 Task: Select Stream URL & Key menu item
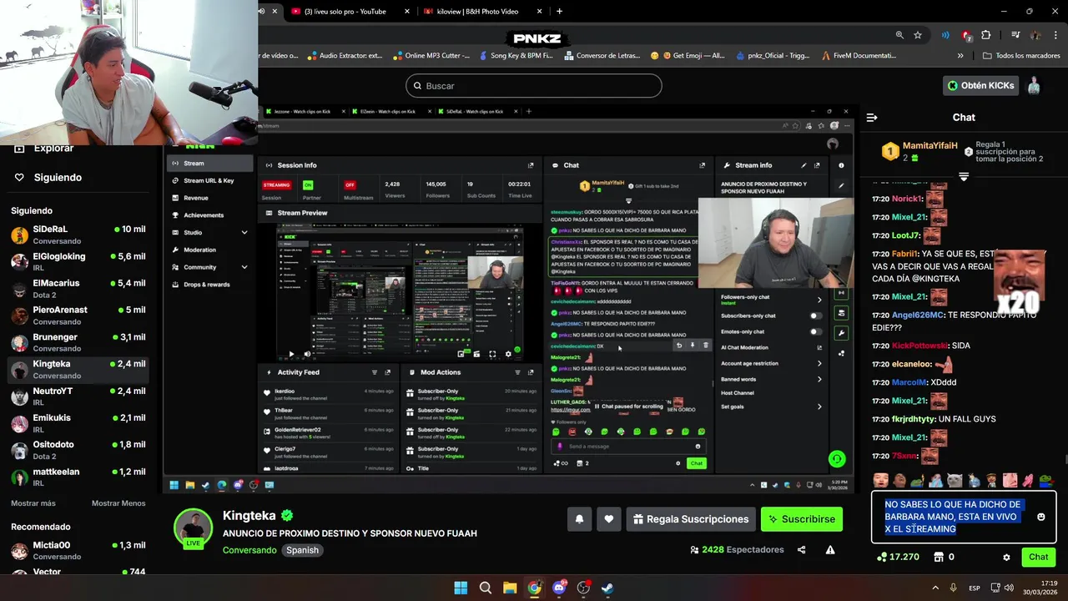point(209,180)
